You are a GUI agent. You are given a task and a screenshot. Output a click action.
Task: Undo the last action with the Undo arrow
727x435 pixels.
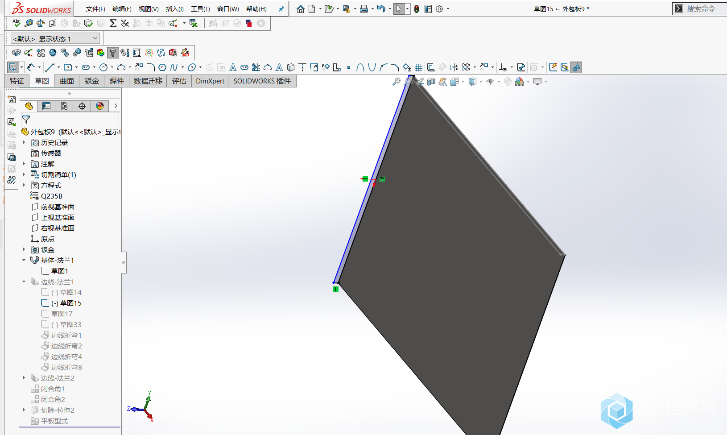[381, 9]
